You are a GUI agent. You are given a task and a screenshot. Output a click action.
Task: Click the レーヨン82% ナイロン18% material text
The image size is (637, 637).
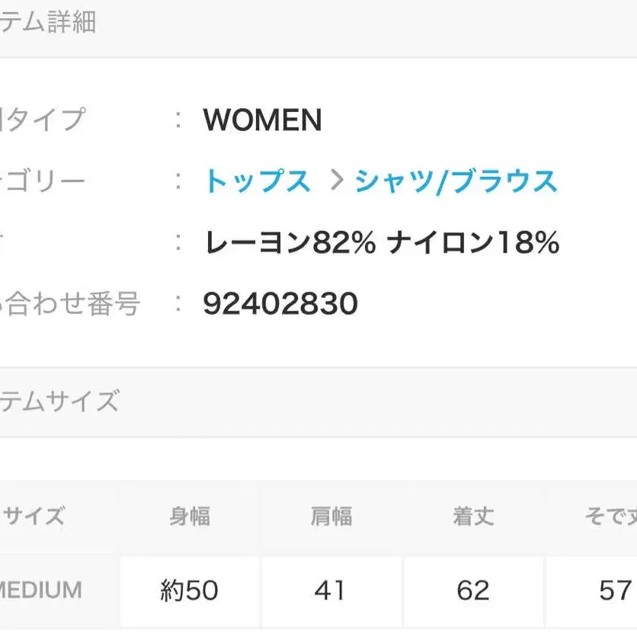pyautogui.click(x=382, y=243)
